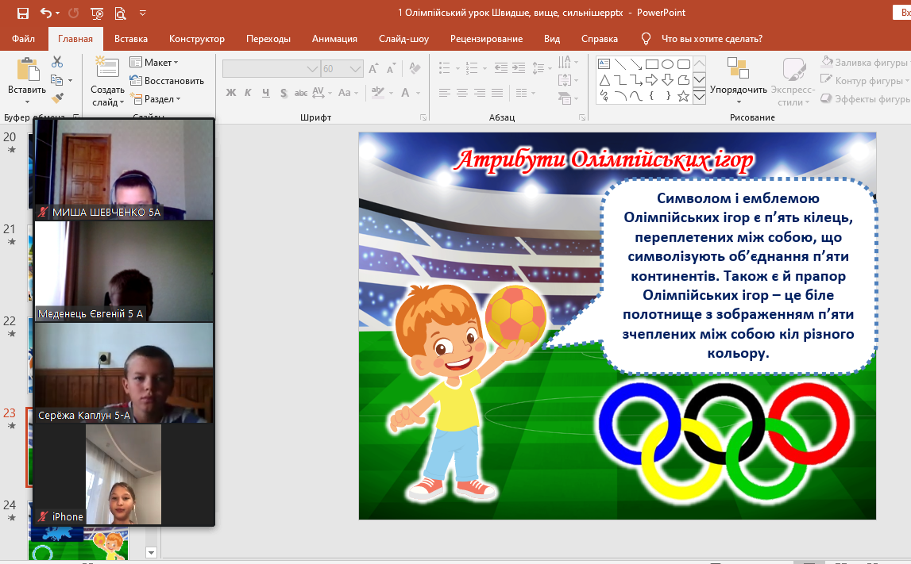Open Express Styles (Экспресс-стили) gallery

(x=793, y=81)
